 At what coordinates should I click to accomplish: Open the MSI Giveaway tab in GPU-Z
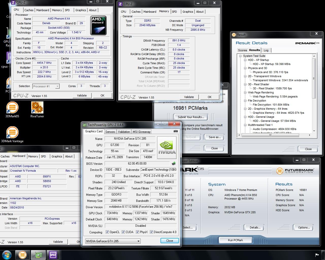point(142,132)
